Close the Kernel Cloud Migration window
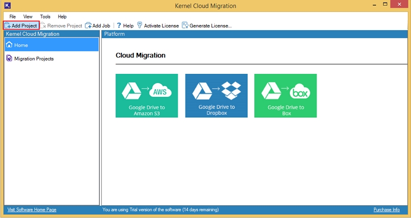411x218 pixels. (399, 5)
